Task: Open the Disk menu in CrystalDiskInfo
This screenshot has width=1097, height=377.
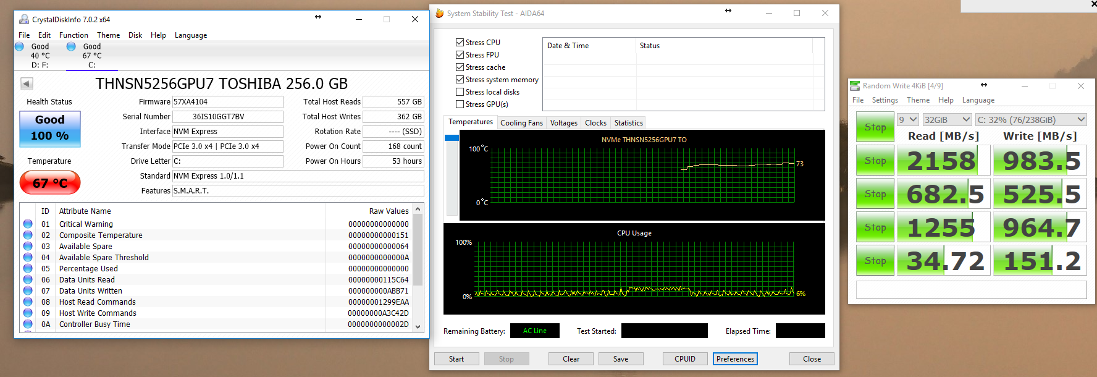Action: coord(135,35)
